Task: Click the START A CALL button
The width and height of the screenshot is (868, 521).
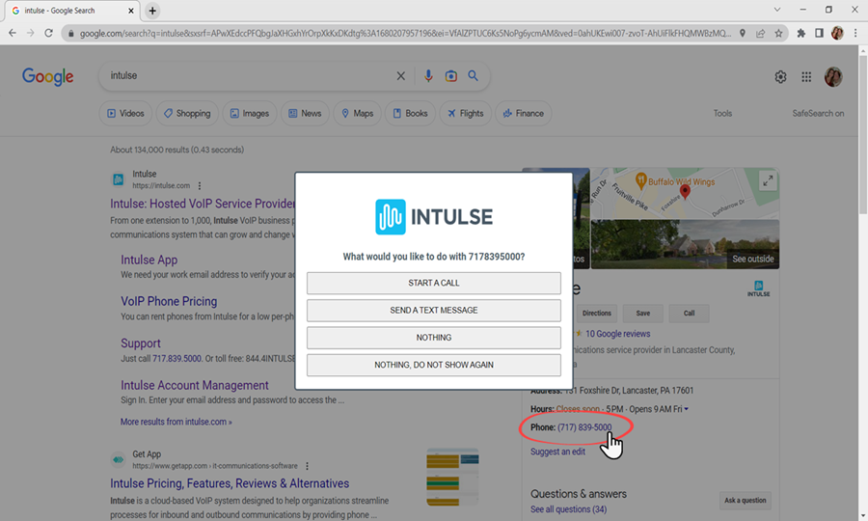Action: coord(433,283)
